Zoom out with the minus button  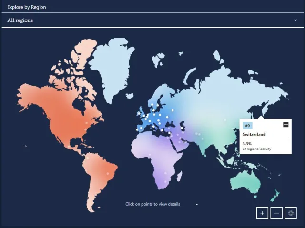click(276, 213)
